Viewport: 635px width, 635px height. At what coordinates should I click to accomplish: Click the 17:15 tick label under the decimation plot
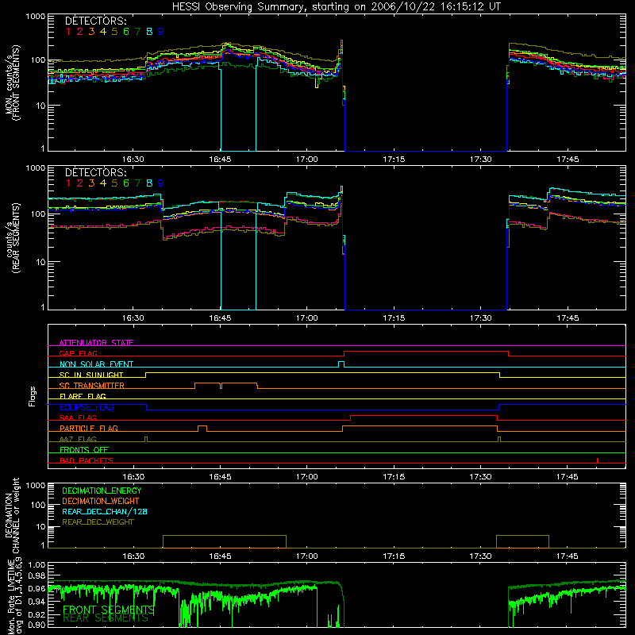[x=394, y=556]
